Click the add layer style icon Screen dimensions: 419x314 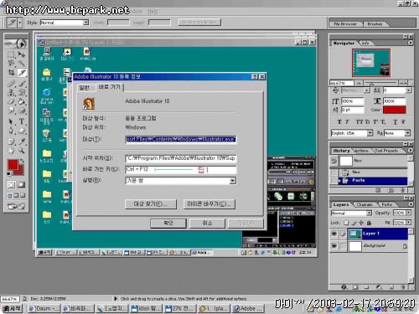344,287
